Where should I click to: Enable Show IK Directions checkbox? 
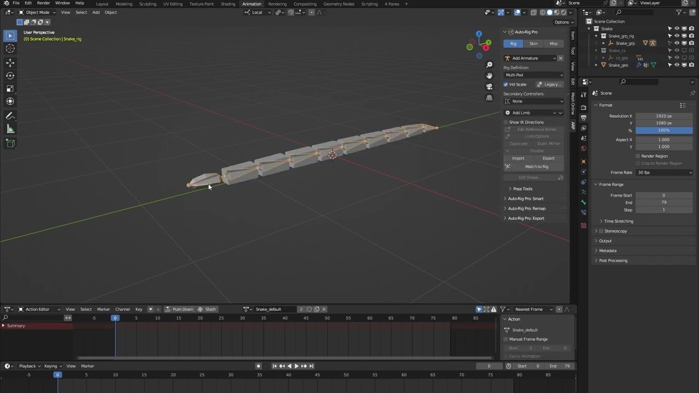click(506, 122)
